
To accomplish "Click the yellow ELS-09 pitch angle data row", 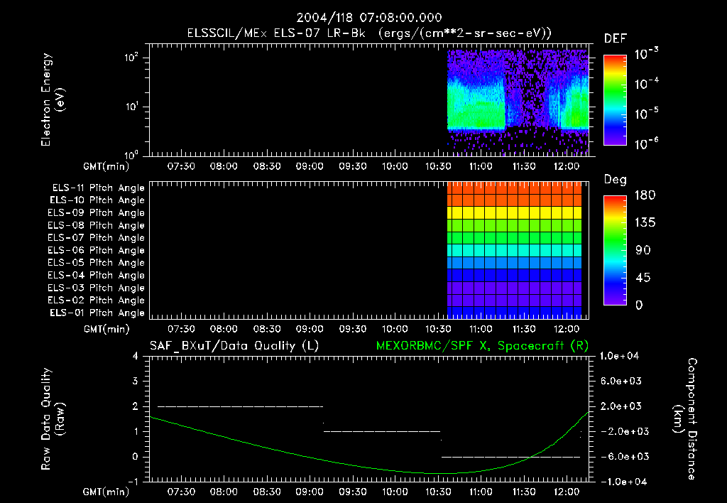I will pyautogui.click(x=514, y=212).
